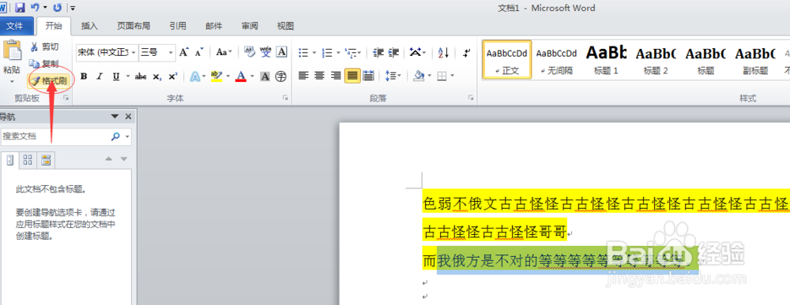790x305 pixels.
Task: Switch to the 页面布局 (Page Layout) tab
Action: pyautogui.click(x=134, y=26)
